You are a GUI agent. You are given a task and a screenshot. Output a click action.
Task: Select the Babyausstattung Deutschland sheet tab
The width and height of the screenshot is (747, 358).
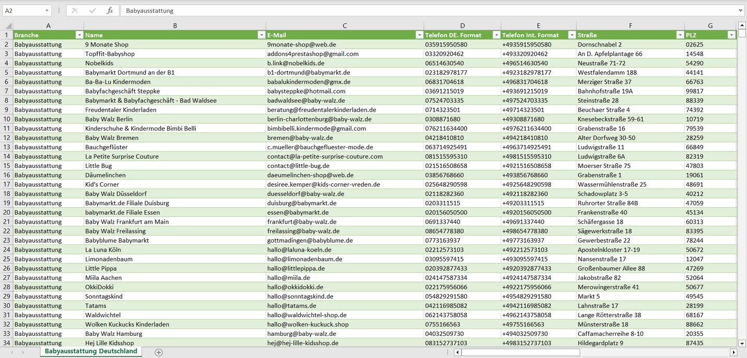[91, 351]
